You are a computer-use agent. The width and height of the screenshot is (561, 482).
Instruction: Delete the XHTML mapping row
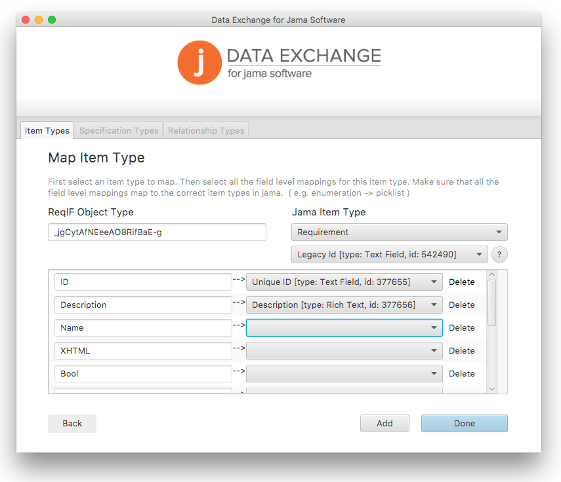pos(461,350)
